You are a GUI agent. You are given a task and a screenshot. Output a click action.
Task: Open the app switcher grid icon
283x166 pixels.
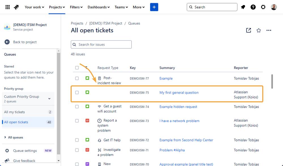pyautogui.click(x=8, y=7)
